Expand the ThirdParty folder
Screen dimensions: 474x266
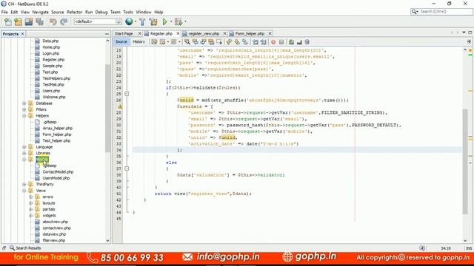tap(24, 184)
